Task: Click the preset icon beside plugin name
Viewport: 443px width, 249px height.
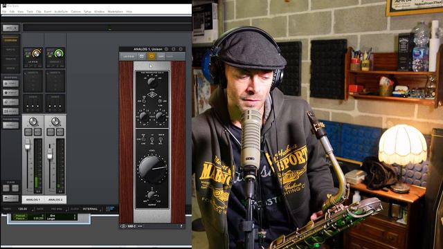Action: click(x=141, y=57)
